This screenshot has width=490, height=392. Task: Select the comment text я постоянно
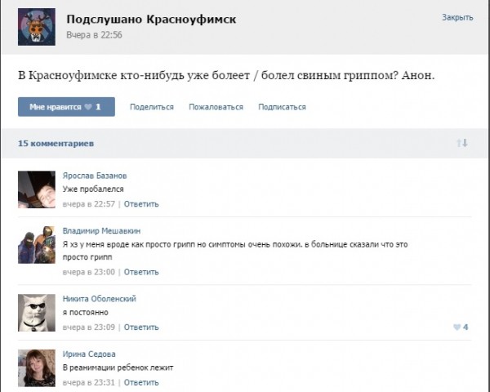point(85,312)
